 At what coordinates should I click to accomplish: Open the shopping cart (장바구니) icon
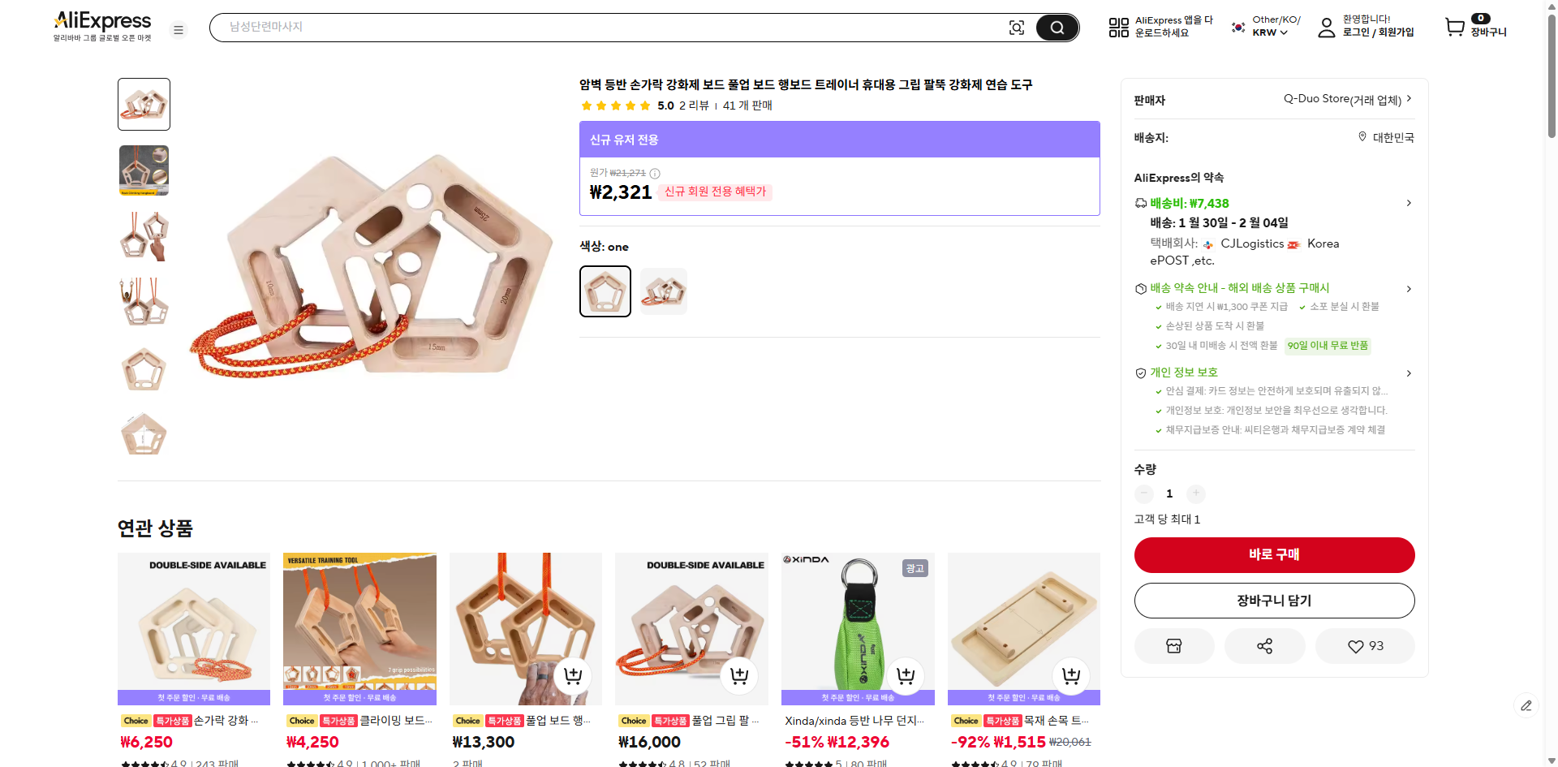(1453, 27)
